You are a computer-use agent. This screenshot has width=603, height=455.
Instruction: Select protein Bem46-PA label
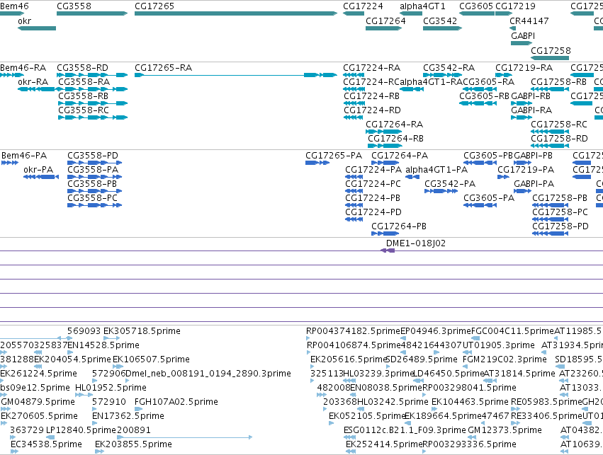tap(24, 156)
